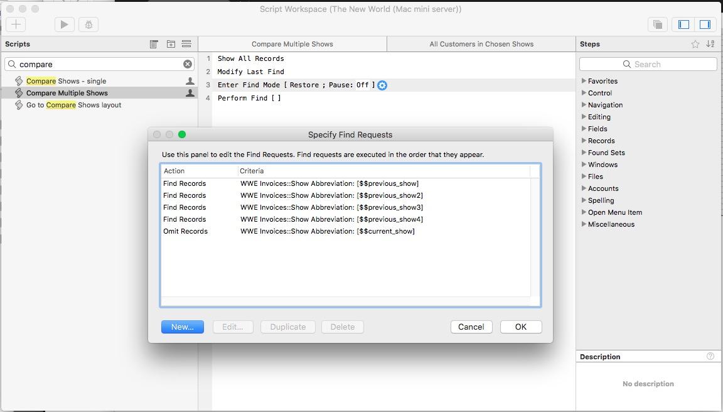The image size is (723, 412).
Task: Open the script debugger bug icon
Action: coord(88,24)
